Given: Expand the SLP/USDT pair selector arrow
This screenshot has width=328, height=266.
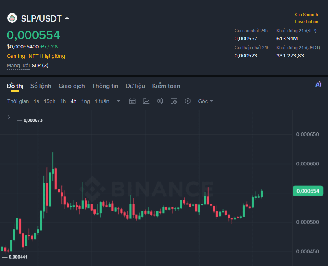Looking at the screenshot, I should coord(67,18).
